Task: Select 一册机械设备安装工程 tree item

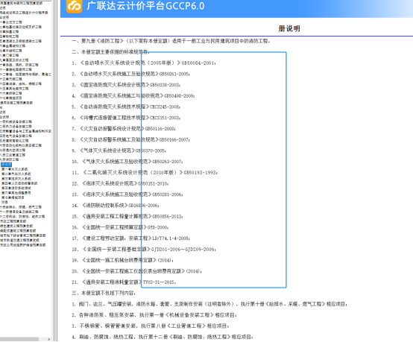Action: pos(16,121)
